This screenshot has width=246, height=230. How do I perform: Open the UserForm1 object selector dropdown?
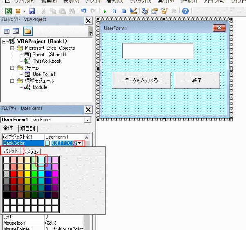(x=87, y=120)
